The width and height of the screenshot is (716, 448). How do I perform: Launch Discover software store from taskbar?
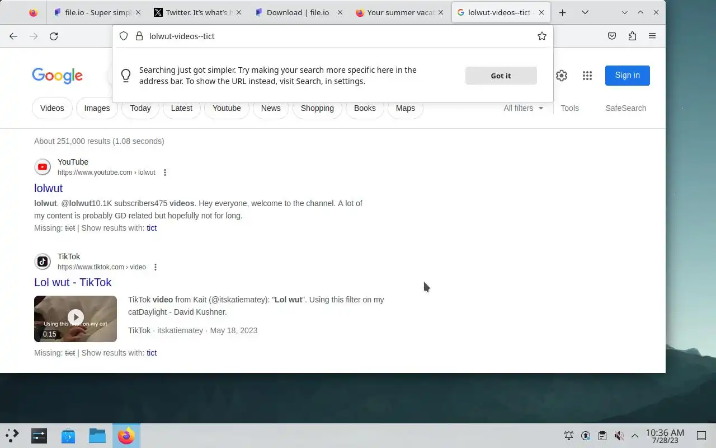click(x=68, y=436)
